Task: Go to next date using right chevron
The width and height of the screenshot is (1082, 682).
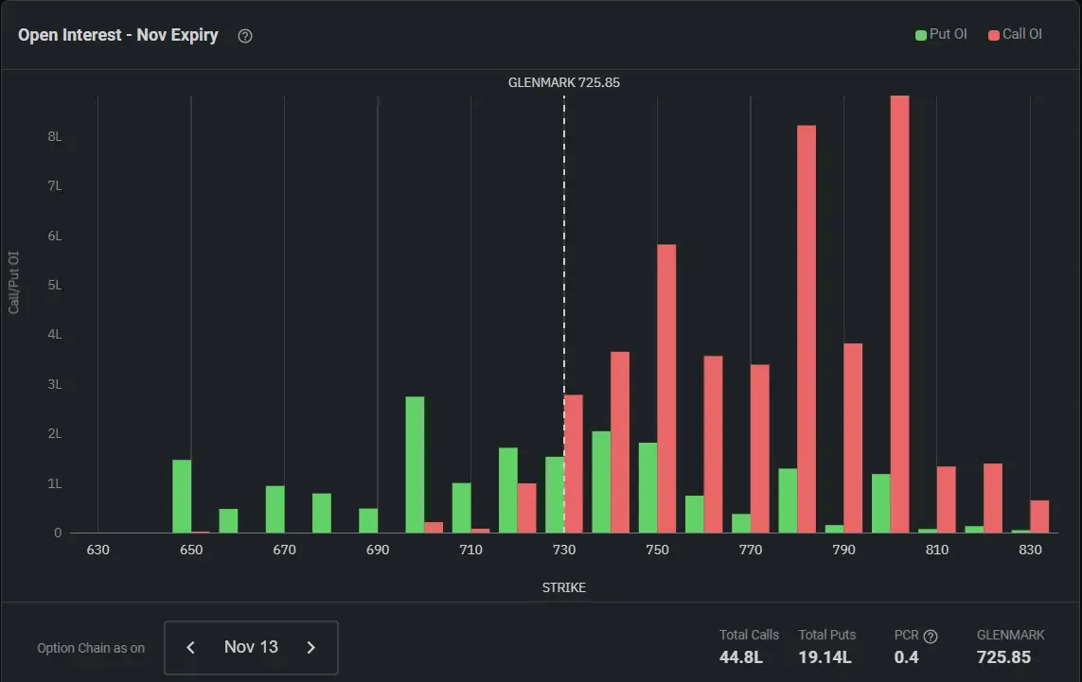Action: tap(310, 648)
